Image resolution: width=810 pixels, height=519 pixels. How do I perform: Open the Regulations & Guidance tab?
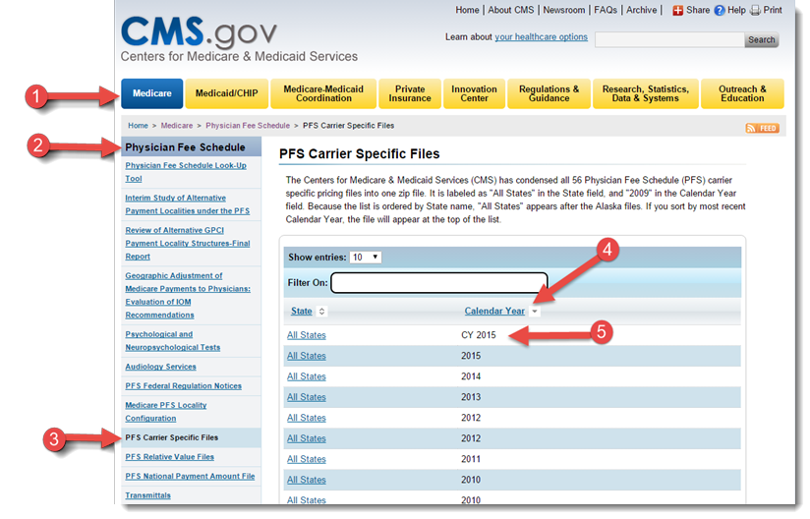[549, 93]
